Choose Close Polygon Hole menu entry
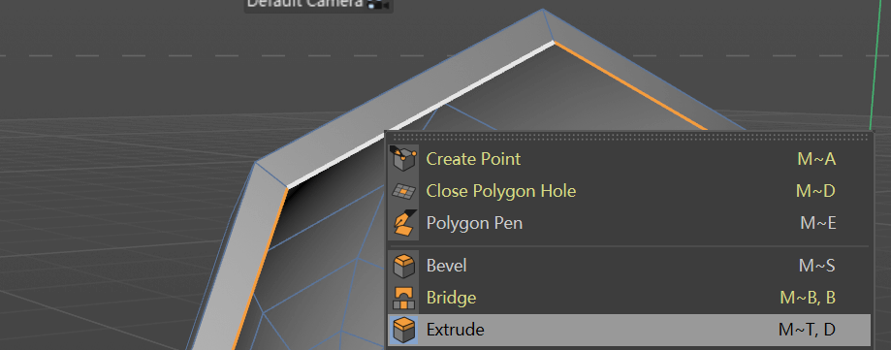The width and height of the screenshot is (891, 350). [629, 191]
